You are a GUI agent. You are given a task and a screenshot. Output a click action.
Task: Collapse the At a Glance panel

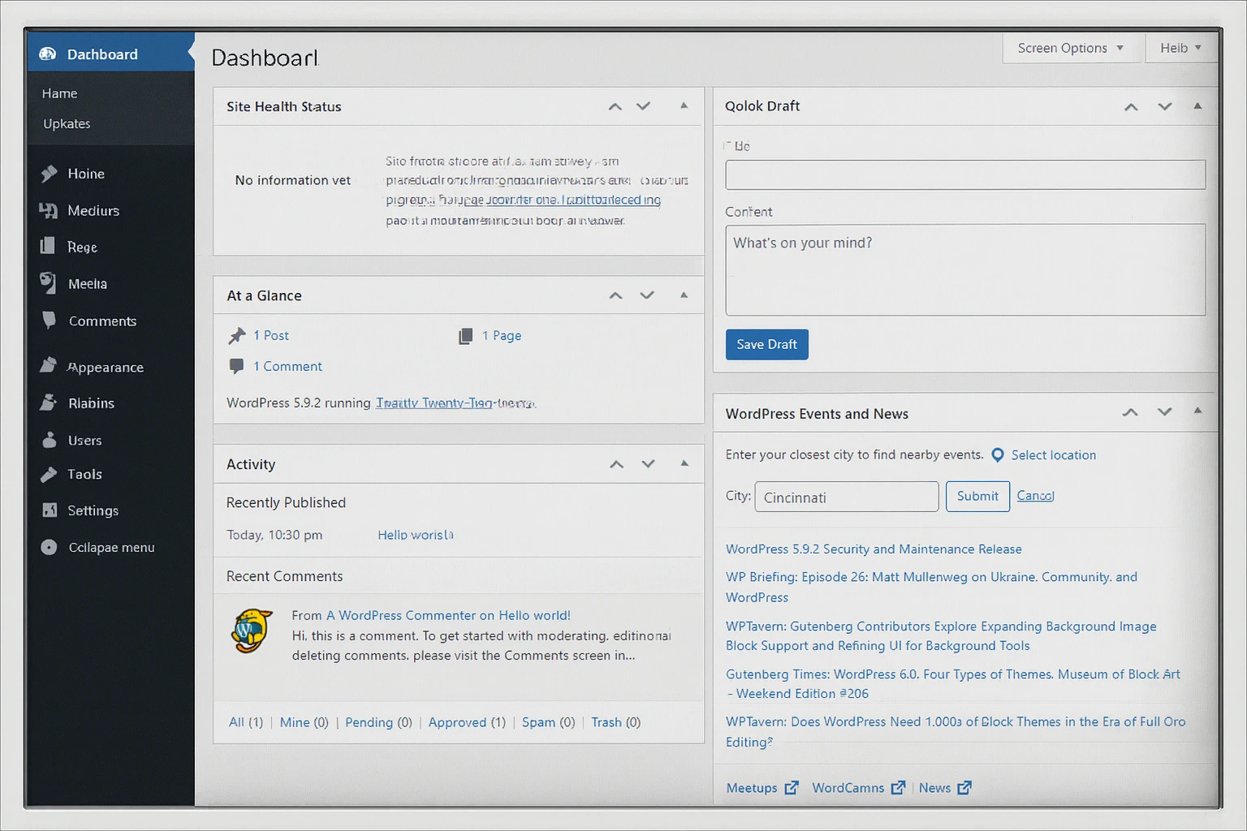tap(684, 295)
